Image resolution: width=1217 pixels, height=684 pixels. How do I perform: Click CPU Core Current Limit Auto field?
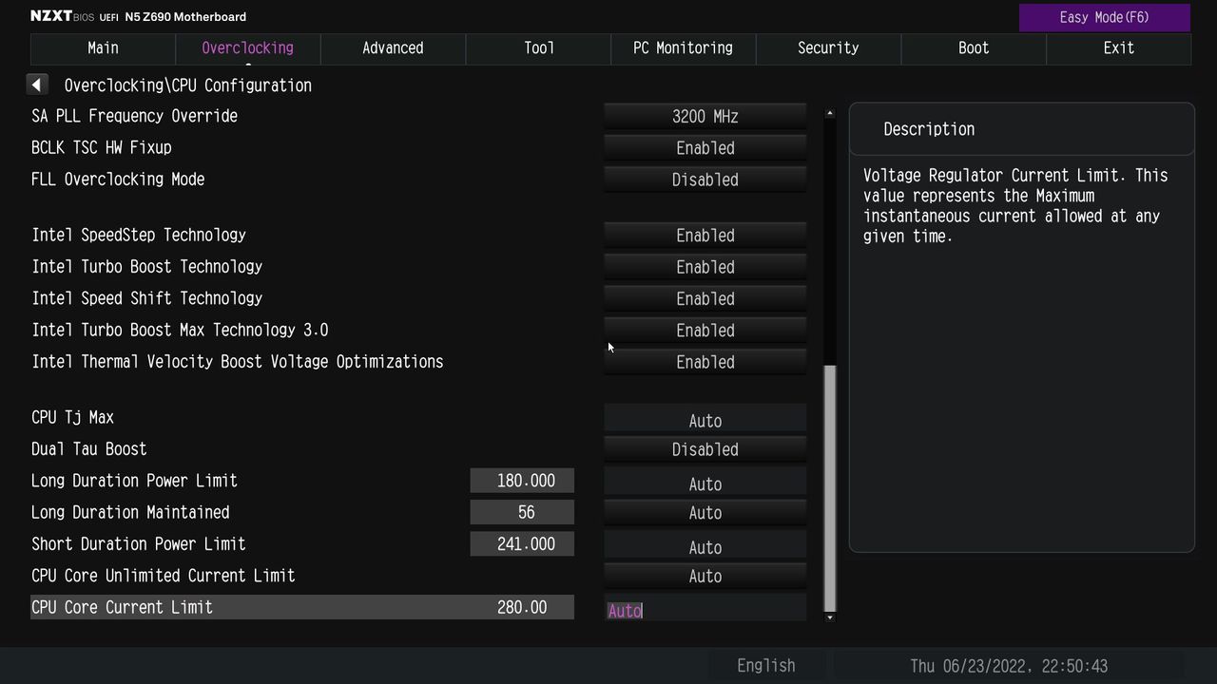pyautogui.click(x=705, y=610)
